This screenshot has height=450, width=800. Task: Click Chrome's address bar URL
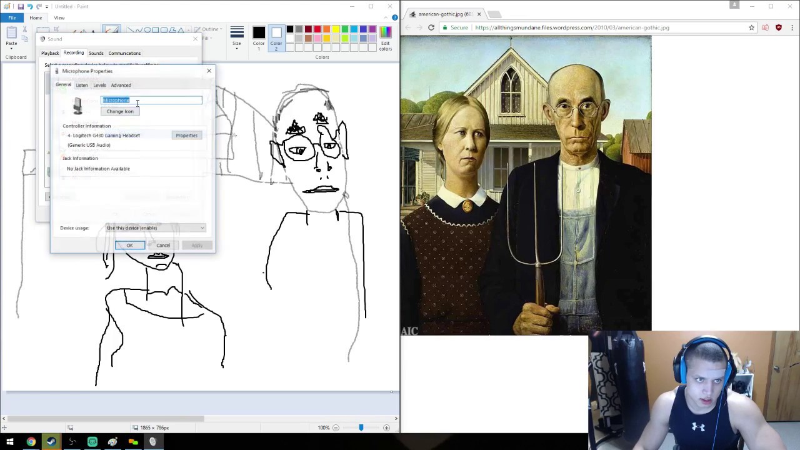[572, 27]
